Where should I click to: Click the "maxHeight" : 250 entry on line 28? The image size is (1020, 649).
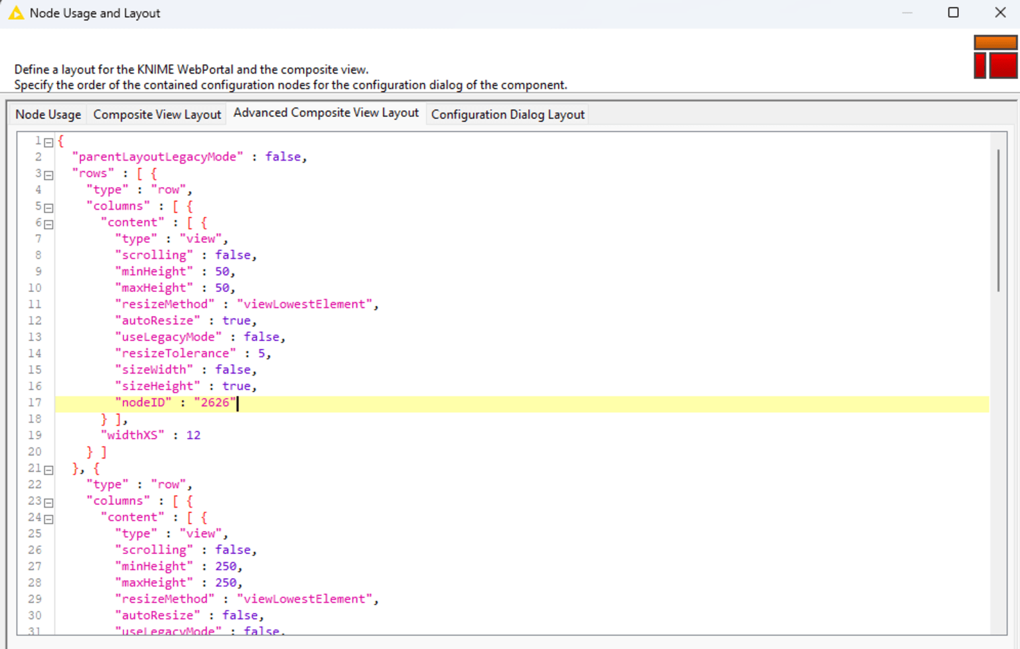click(179, 583)
